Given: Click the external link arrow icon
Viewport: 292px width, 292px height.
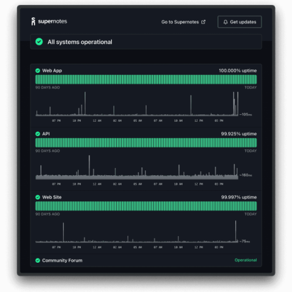Looking at the screenshot, I should pyautogui.click(x=203, y=22).
